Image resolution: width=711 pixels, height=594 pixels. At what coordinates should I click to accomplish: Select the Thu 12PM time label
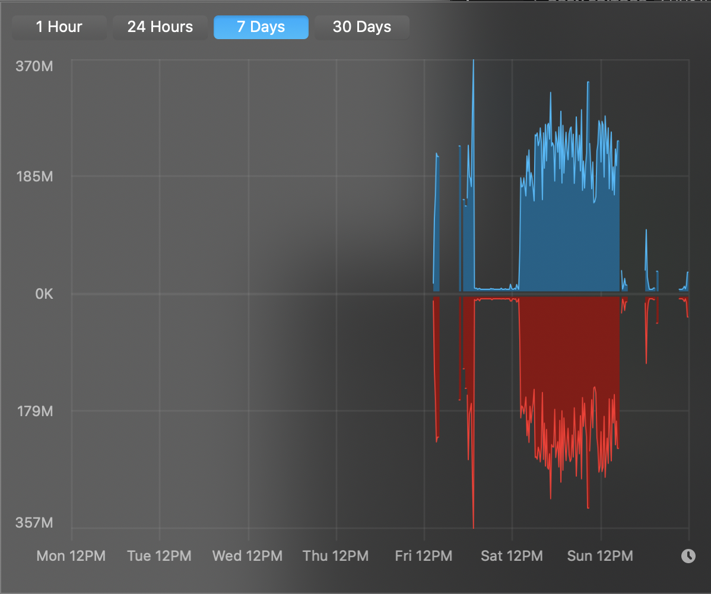[x=336, y=556]
